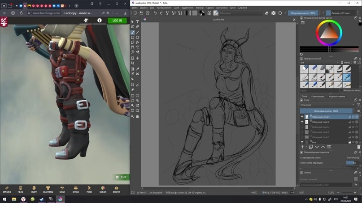Select the Rectangle shape tool

point(132,37)
